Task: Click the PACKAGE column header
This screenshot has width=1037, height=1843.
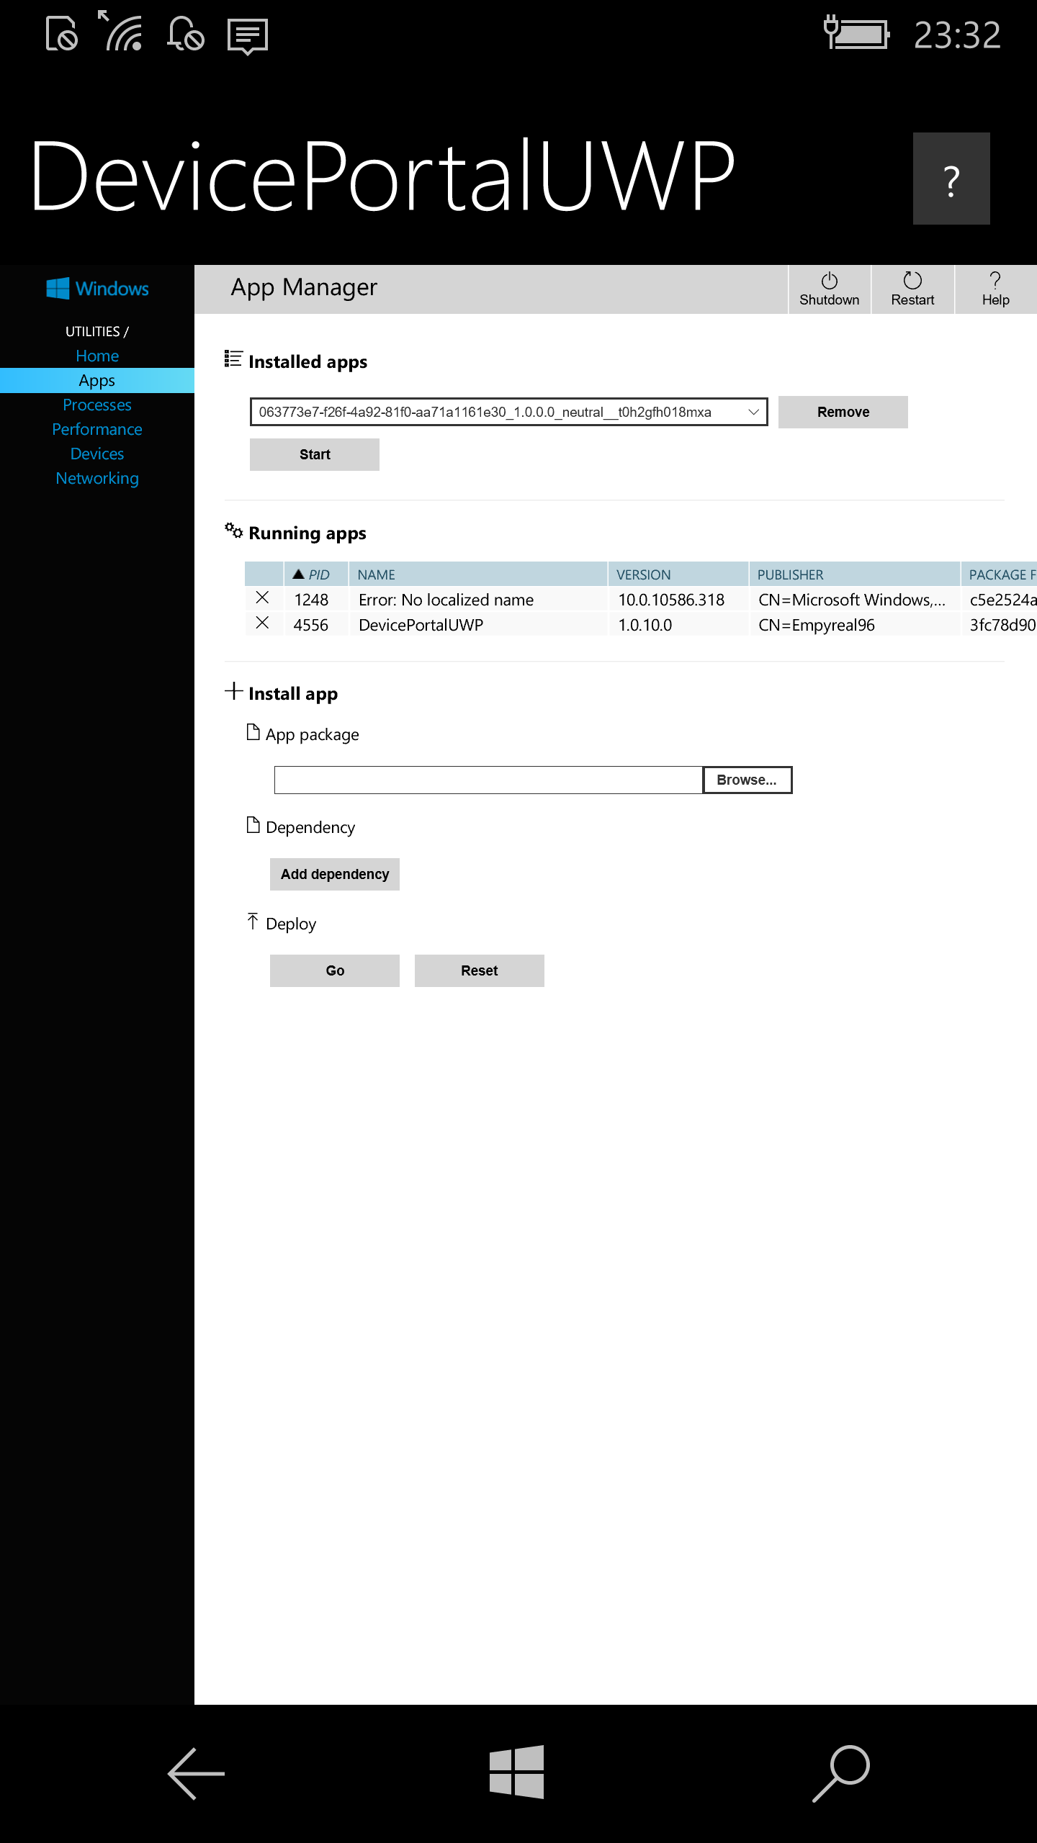Action: click(x=999, y=574)
